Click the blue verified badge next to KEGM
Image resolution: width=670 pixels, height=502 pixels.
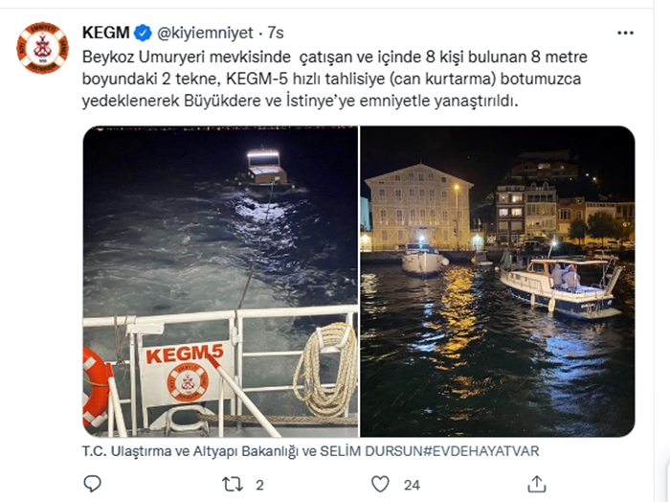tap(144, 33)
